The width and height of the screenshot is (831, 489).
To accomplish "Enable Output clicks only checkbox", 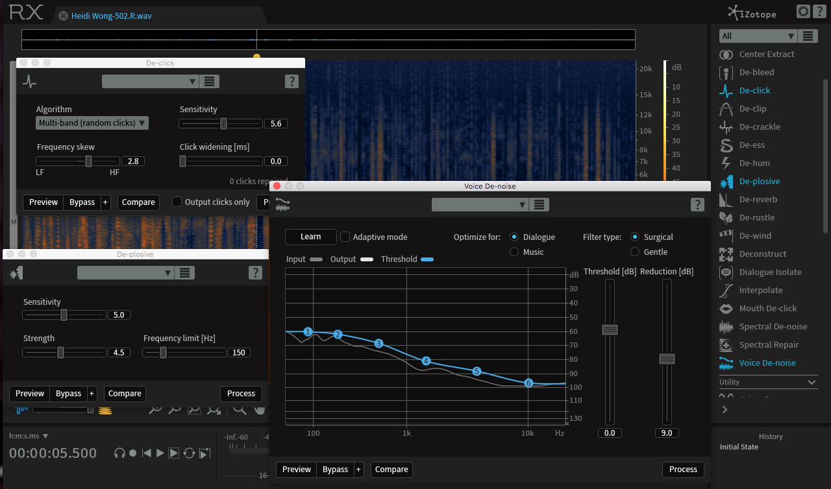I will (x=177, y=202).
